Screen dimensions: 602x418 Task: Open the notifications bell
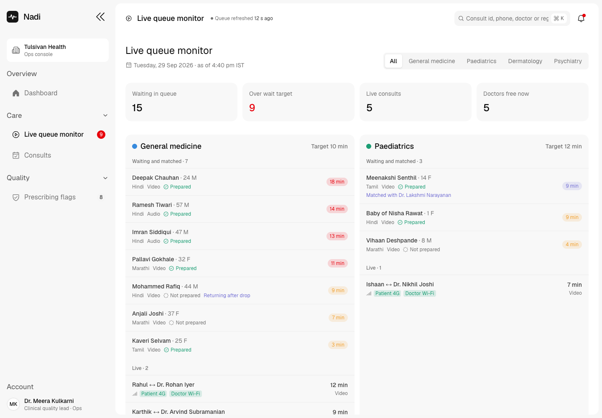click(581, 18)
